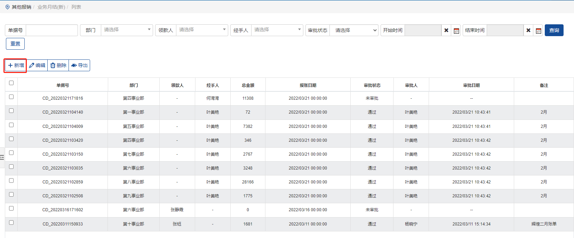Viewport: 574px width, 238px height.
Task: Click the 新增 add button
Action: pyautogui.click(x=16, y=65)
